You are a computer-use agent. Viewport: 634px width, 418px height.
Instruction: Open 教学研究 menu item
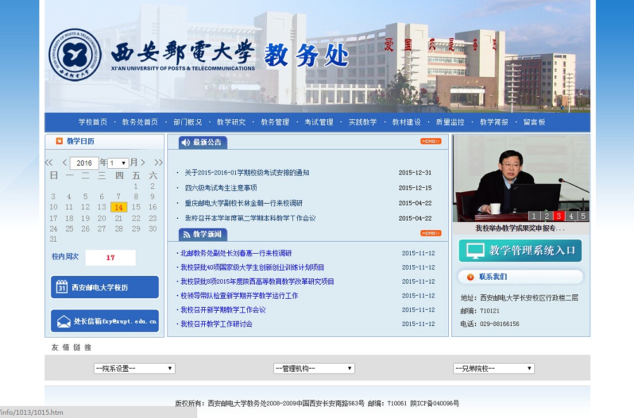coord(231,122)
